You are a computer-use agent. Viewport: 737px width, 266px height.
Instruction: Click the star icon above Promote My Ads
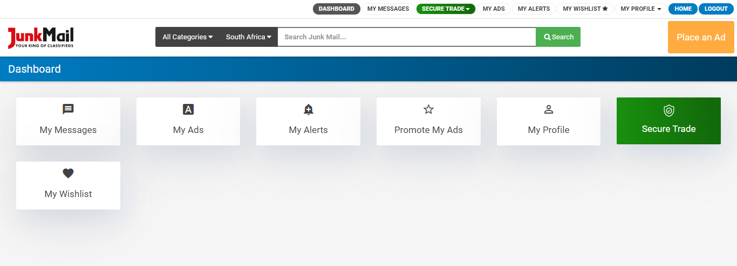428,110
